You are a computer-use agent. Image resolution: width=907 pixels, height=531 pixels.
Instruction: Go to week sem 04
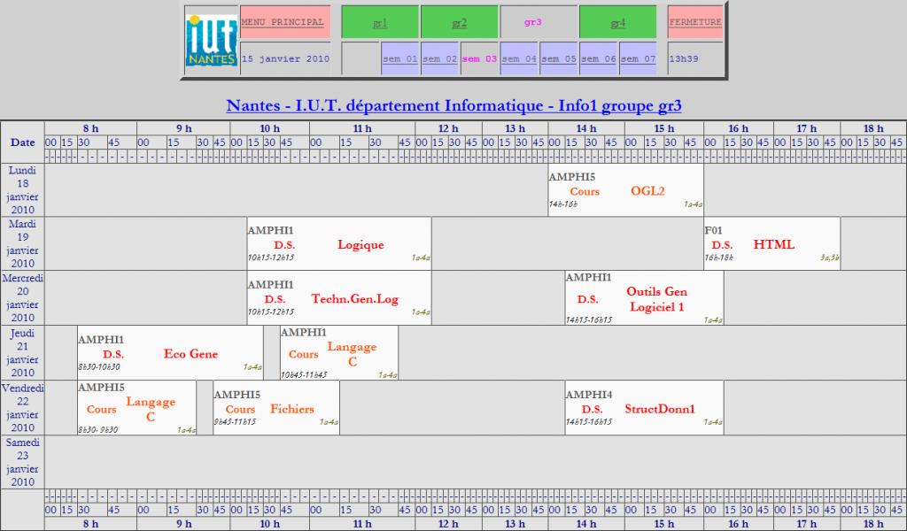pyautogui.click(x=519, y=58)
